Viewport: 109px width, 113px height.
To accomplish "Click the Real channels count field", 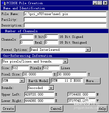I will [27, 42].
